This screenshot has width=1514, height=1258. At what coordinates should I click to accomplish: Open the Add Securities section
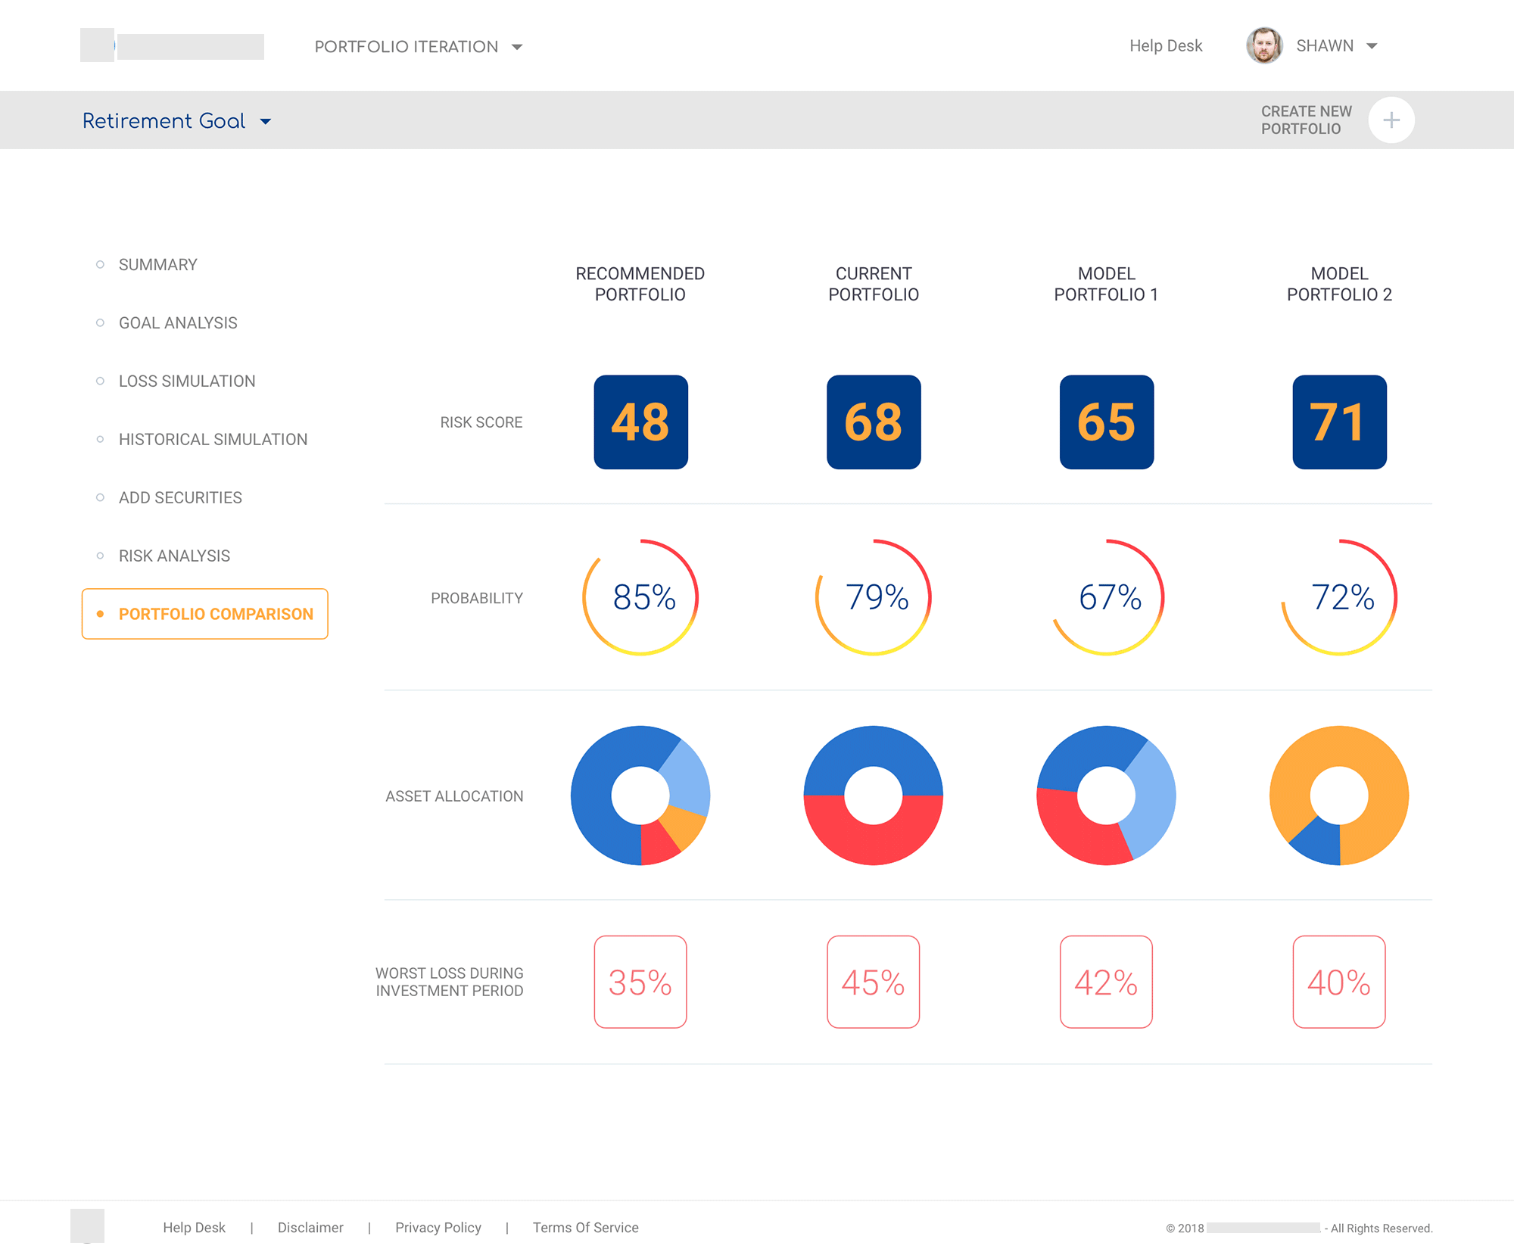pyautogui.click(x=179, y=497)
